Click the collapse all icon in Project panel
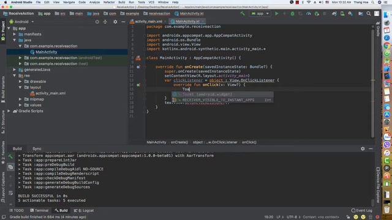Viewport: 392px width, 220px height. (x=105, y=22)
